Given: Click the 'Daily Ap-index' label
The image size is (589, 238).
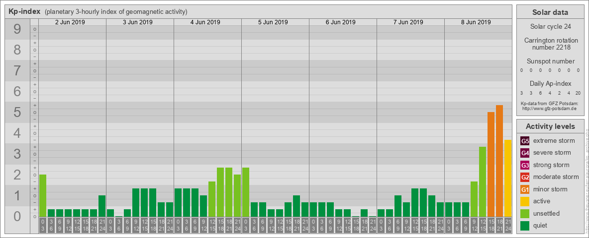Looking at the screenshot, I should tap(550, 83).
